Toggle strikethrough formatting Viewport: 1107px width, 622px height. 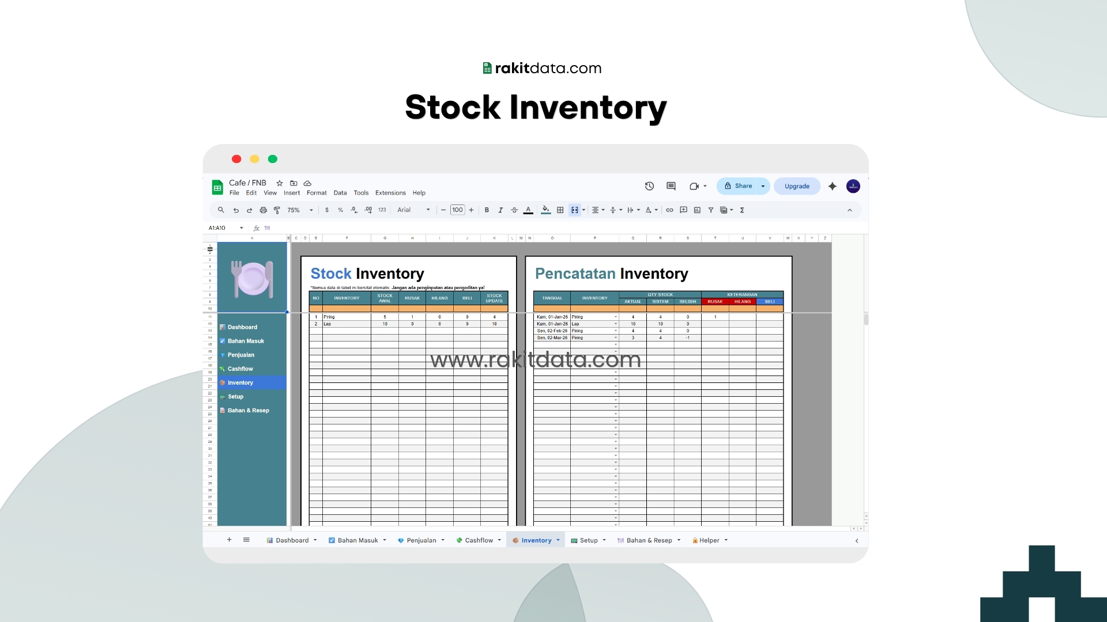[514, 210]
